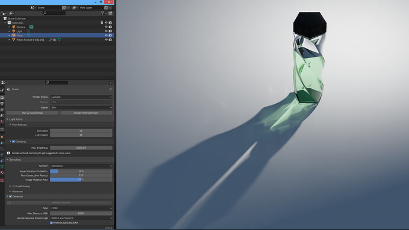Adjust Max Consecutive Rejects slider
The width and height of the screenshot is (409, 230).
point(81,175)
